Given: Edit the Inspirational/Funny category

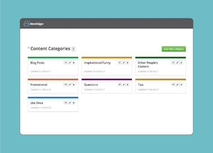Looking at the screenshot, I should pos(124,63).
